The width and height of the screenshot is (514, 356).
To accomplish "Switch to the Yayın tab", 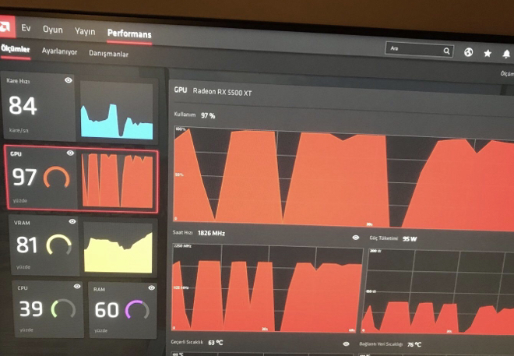I will tap(85, 31).
